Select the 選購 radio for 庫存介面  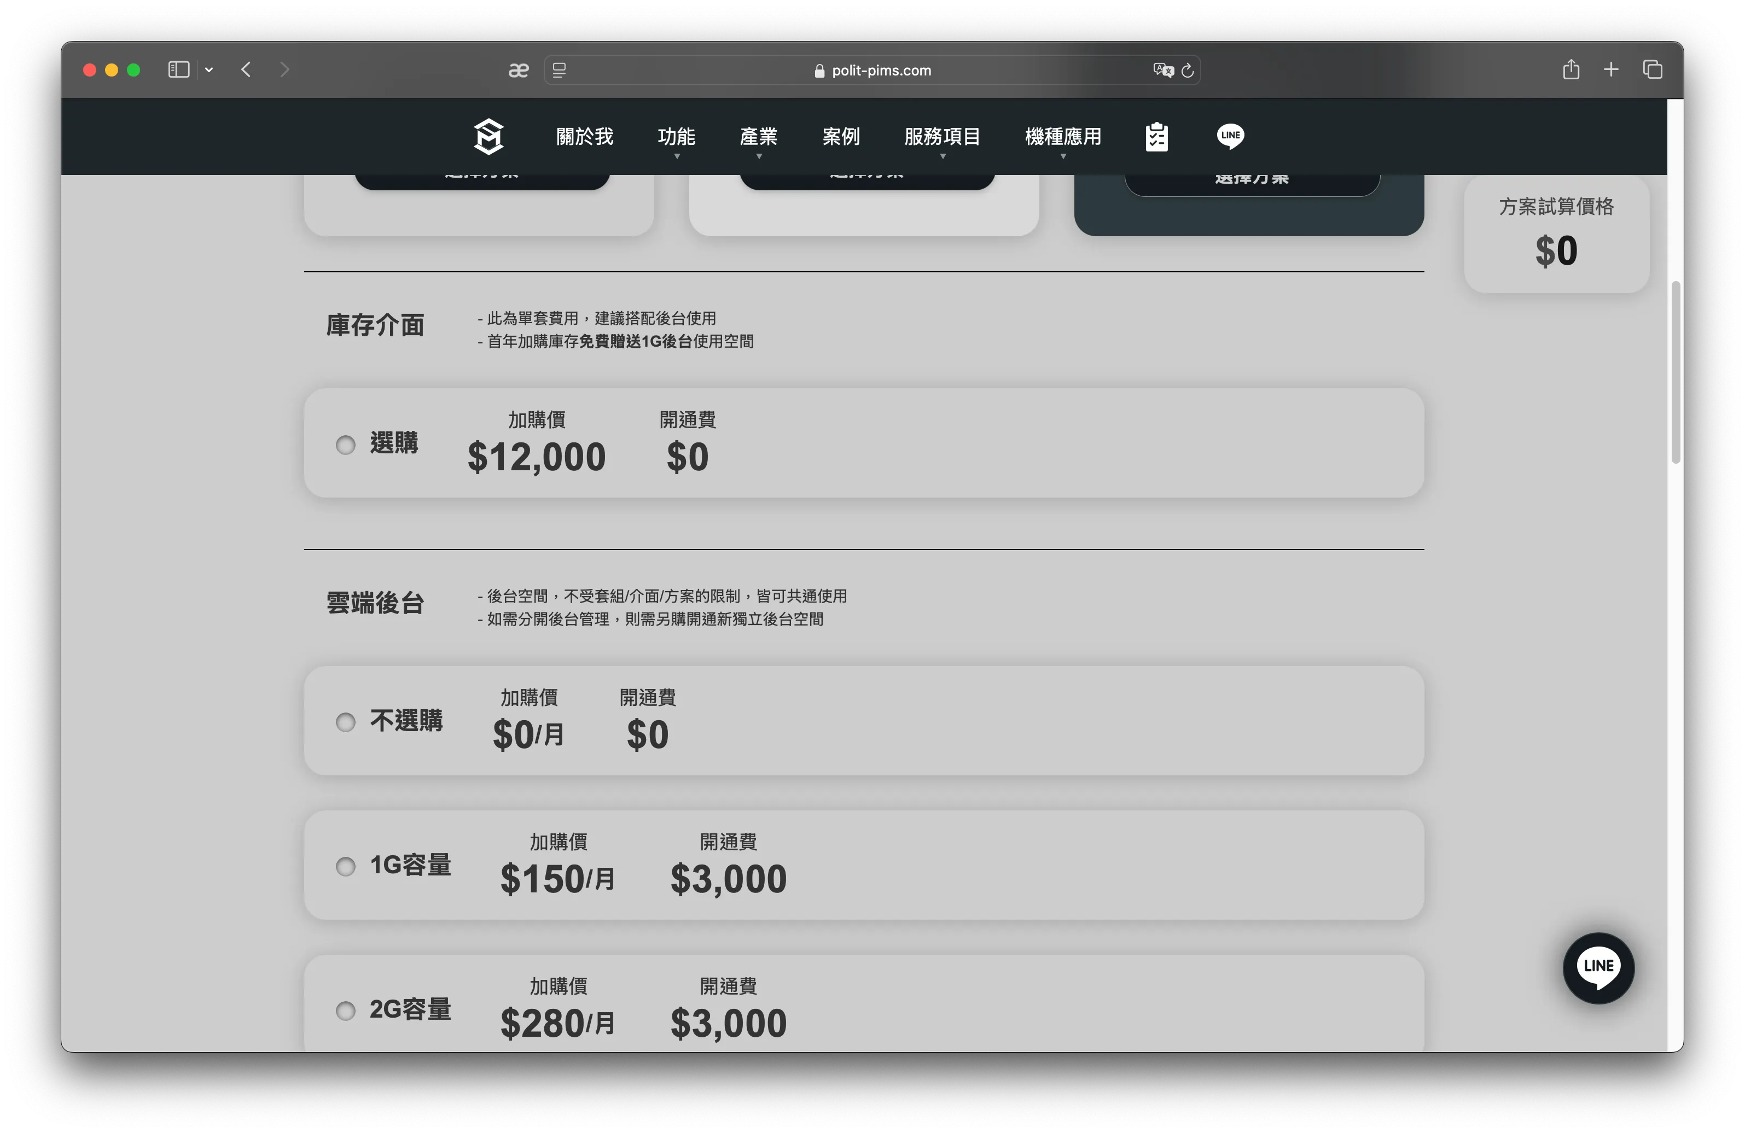[345, 445]
